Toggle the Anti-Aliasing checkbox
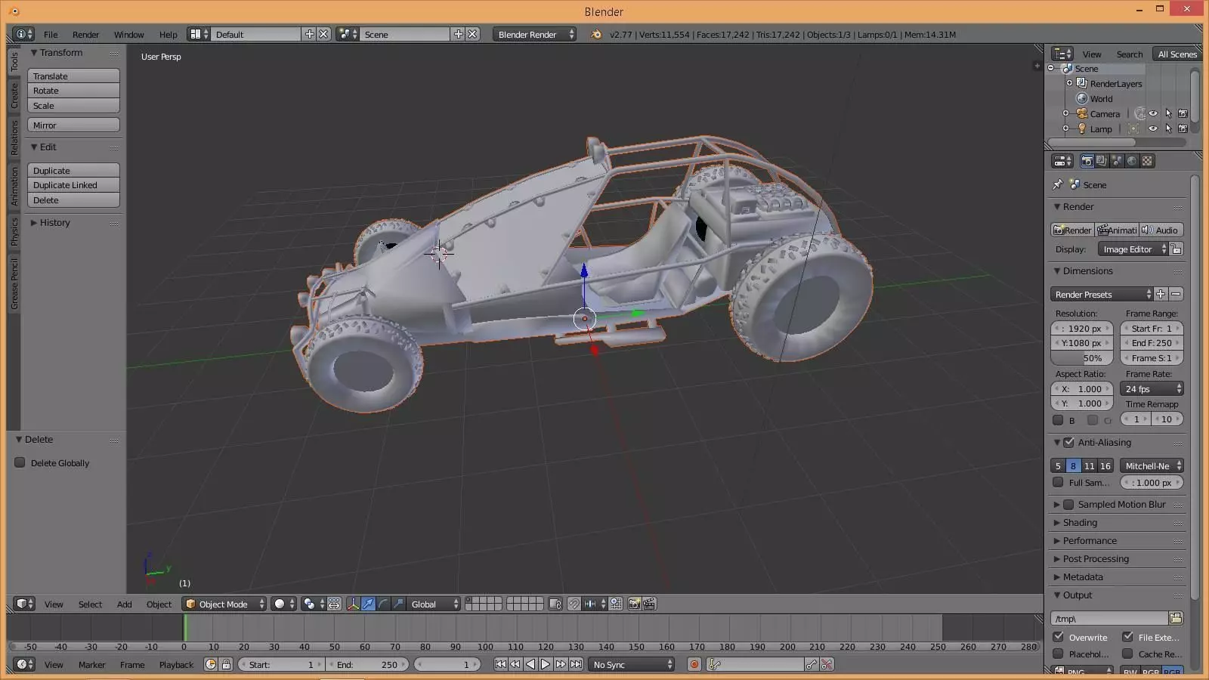 [1068, 442]
